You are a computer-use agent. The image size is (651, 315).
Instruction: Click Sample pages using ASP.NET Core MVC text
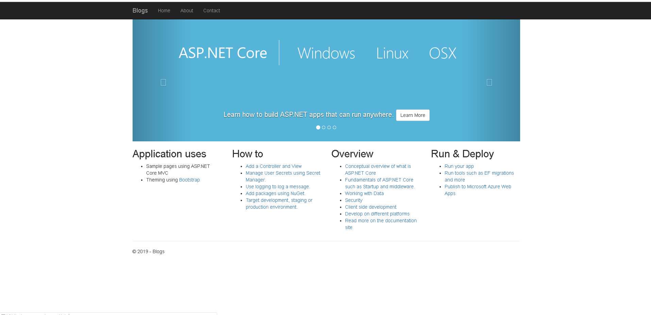178,170
